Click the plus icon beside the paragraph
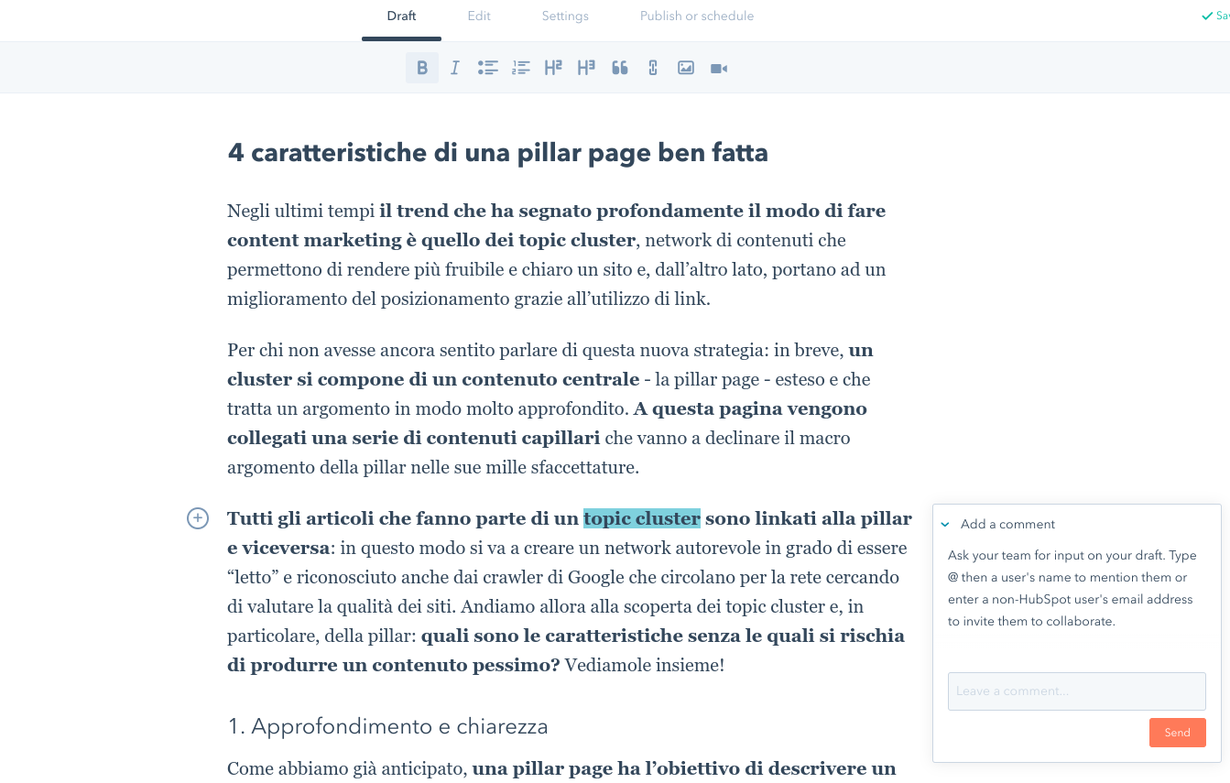Screen dimensions: 1230x783 point(198,518)
